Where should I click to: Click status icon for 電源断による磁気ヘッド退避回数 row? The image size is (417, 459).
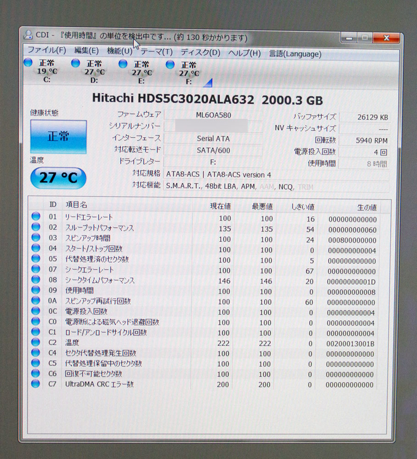pos(36,321)
